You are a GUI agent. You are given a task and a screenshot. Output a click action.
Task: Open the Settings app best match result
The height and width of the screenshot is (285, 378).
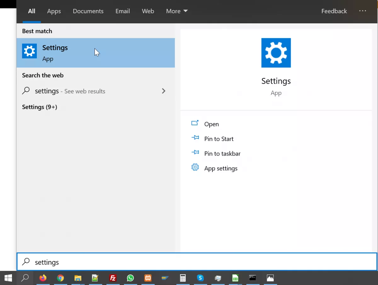coord(95,53)
